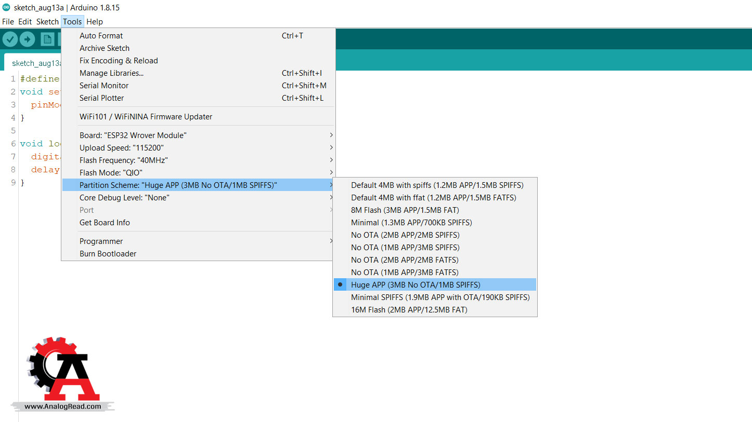The height and width of the screenshot is (422, 752).
Task: Select 8M Flash (3MB APP/1.5MB FAT)
Action: (435, 210)
